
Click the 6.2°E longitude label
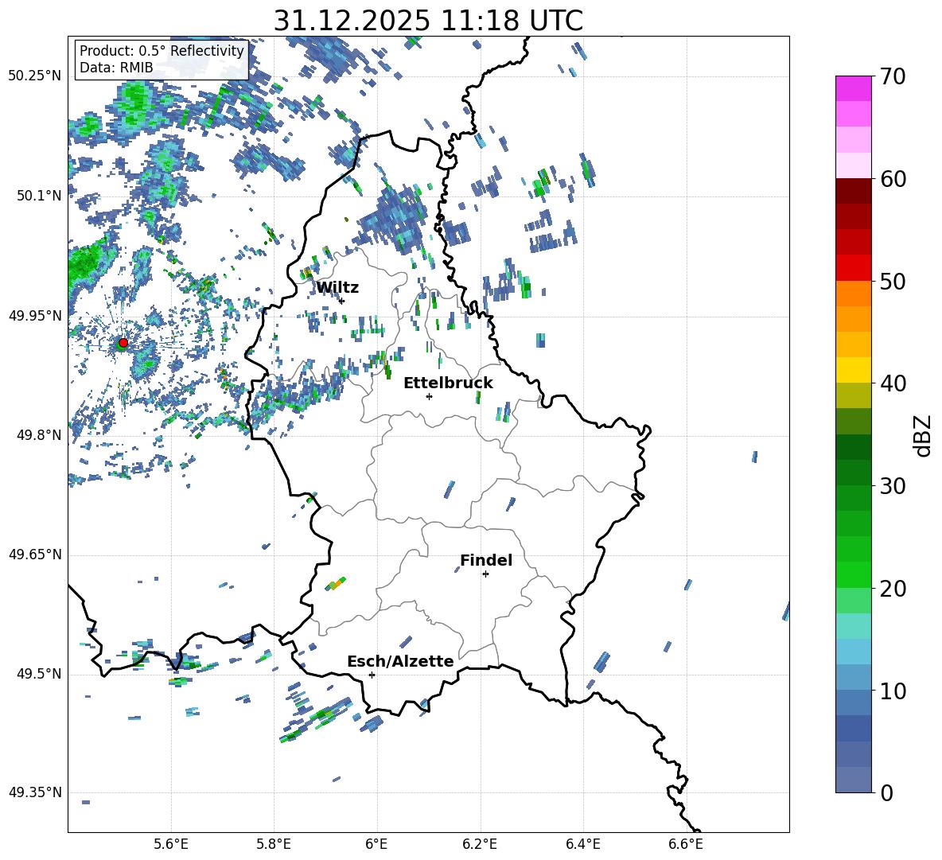point(480,844)
